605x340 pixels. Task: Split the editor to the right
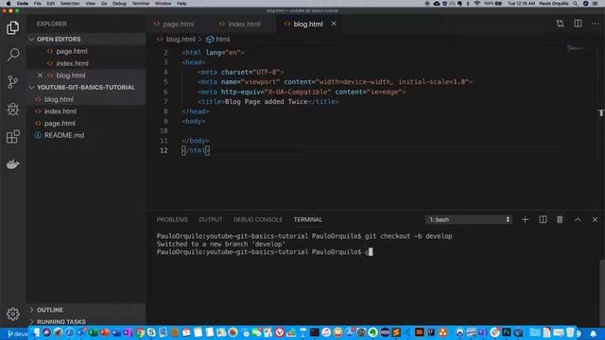pyautogui.click(x=578, y=24)
